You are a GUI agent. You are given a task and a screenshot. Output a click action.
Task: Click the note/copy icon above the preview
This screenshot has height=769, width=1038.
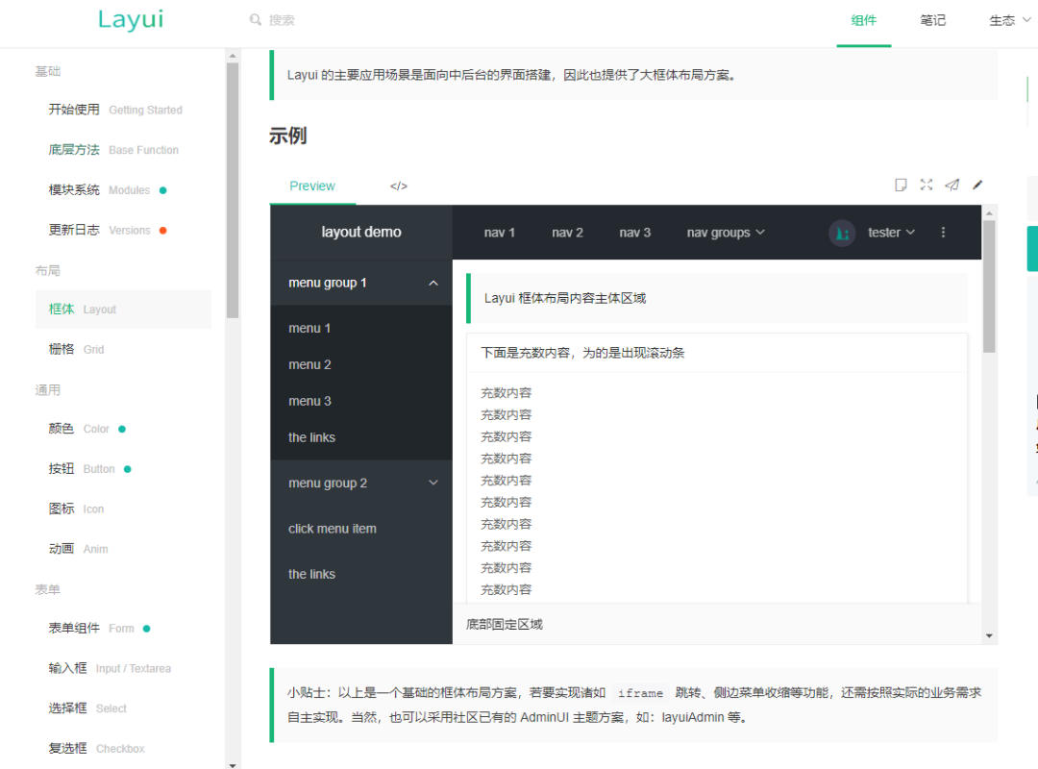point(901,185)
